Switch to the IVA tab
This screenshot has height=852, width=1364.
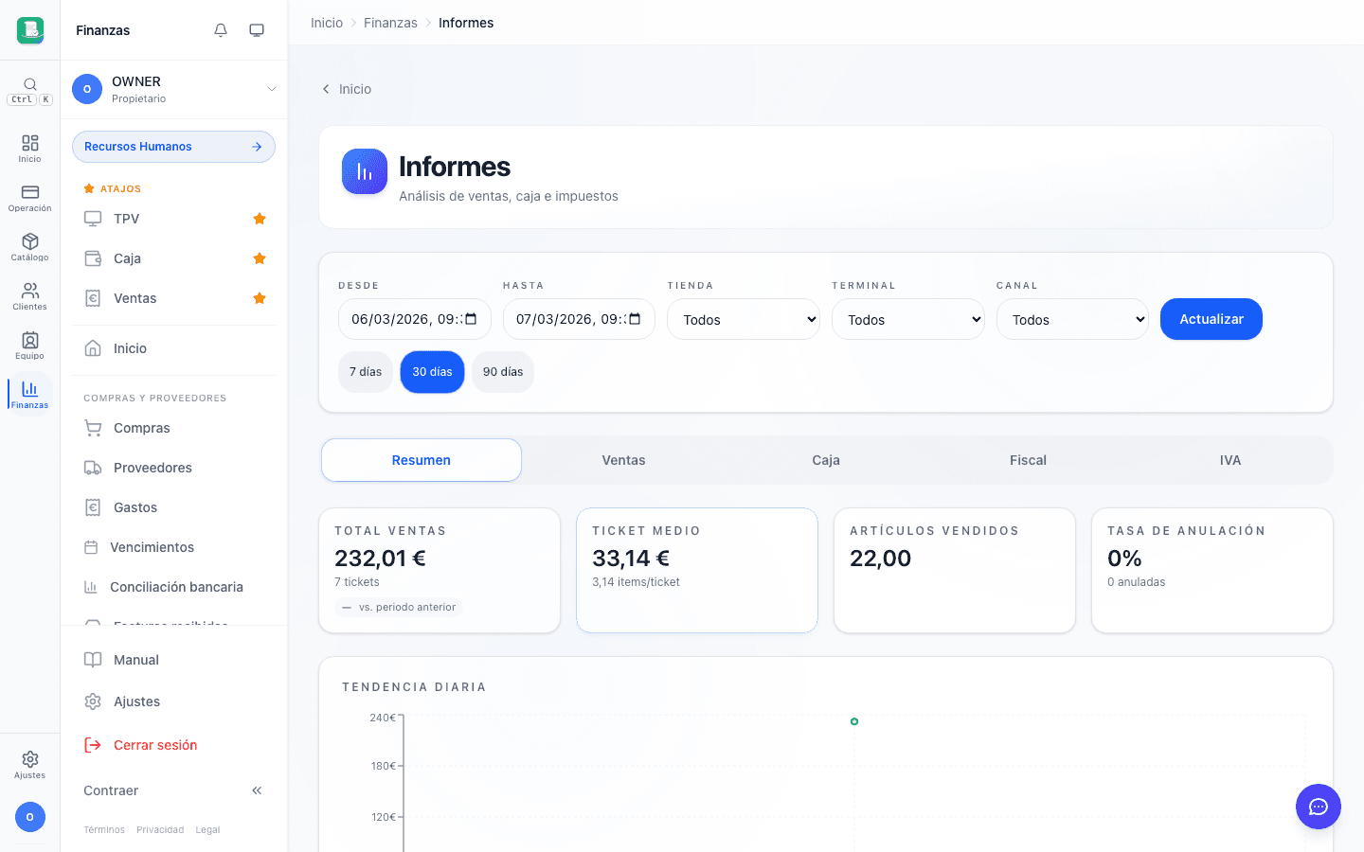1230,460
